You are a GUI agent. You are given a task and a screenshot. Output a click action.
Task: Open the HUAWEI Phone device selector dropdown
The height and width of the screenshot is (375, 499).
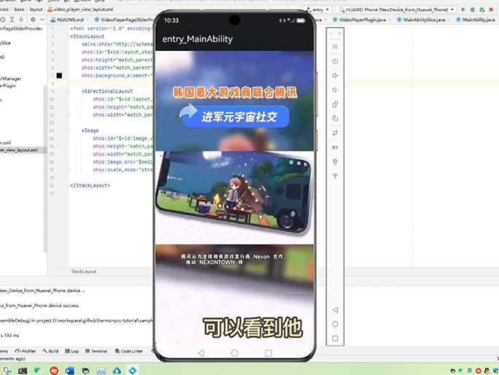(396, 9)
